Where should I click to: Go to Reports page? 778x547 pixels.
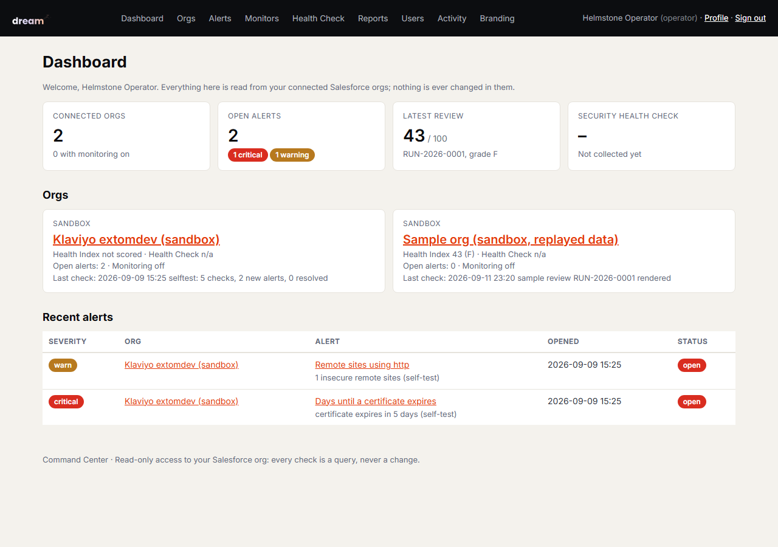[373, 18]
